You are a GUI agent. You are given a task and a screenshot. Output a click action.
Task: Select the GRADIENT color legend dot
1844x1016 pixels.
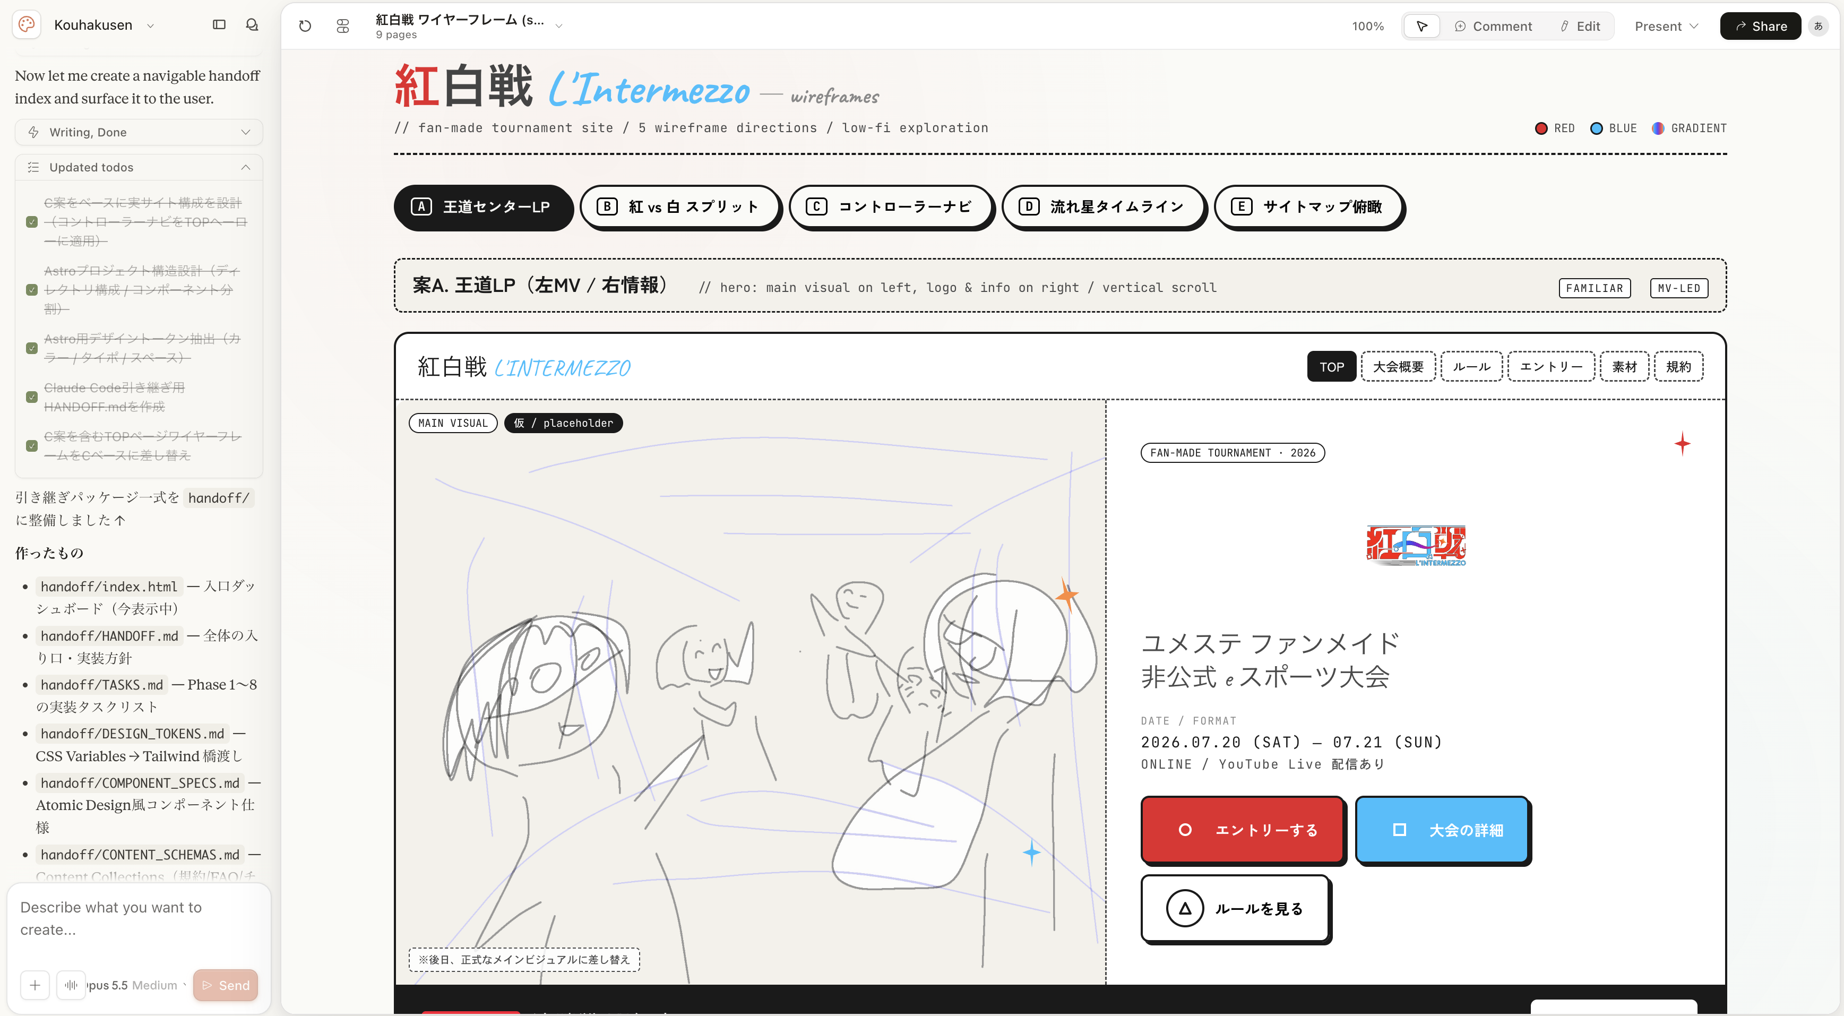point(1658,129)
